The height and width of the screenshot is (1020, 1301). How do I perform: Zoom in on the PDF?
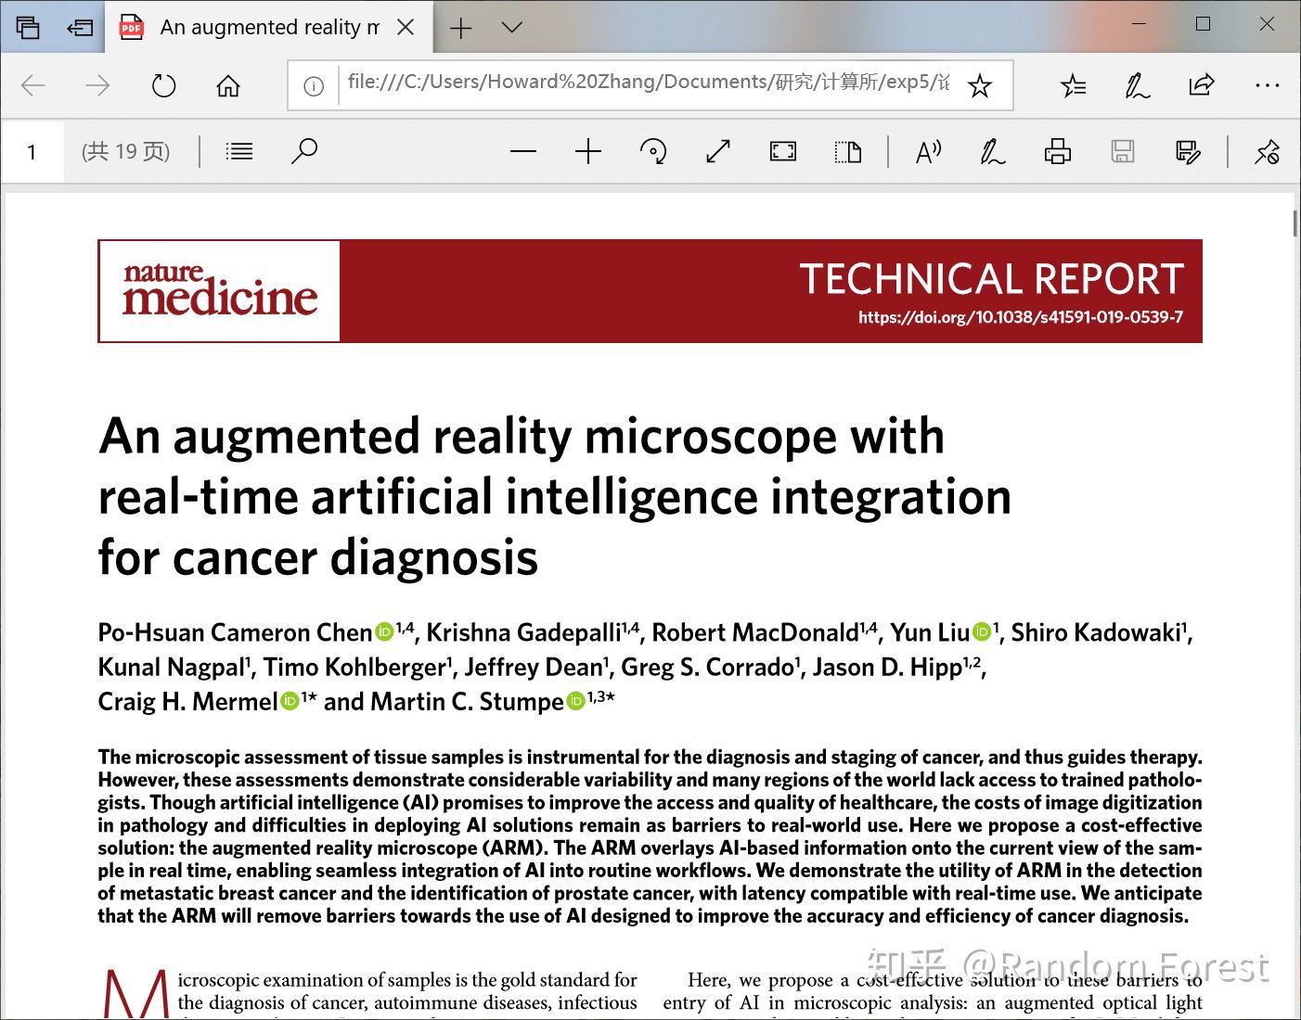(x=588, y=151)
